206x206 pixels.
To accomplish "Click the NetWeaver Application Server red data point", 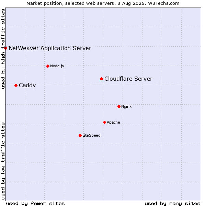I will point(5,48).
